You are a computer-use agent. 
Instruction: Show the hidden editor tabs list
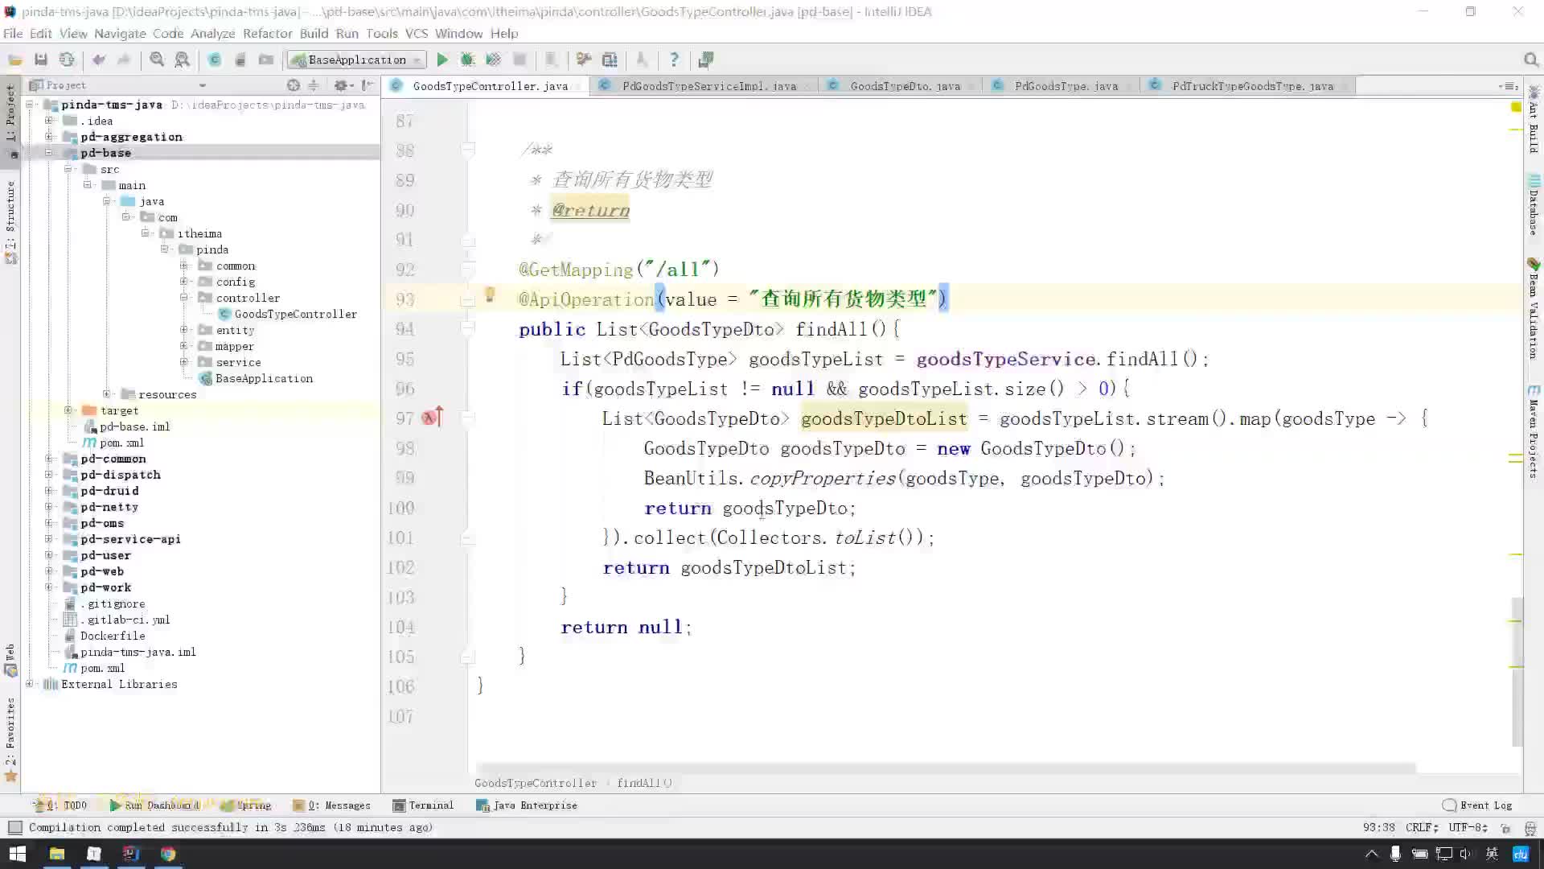tap(1509, 86)
